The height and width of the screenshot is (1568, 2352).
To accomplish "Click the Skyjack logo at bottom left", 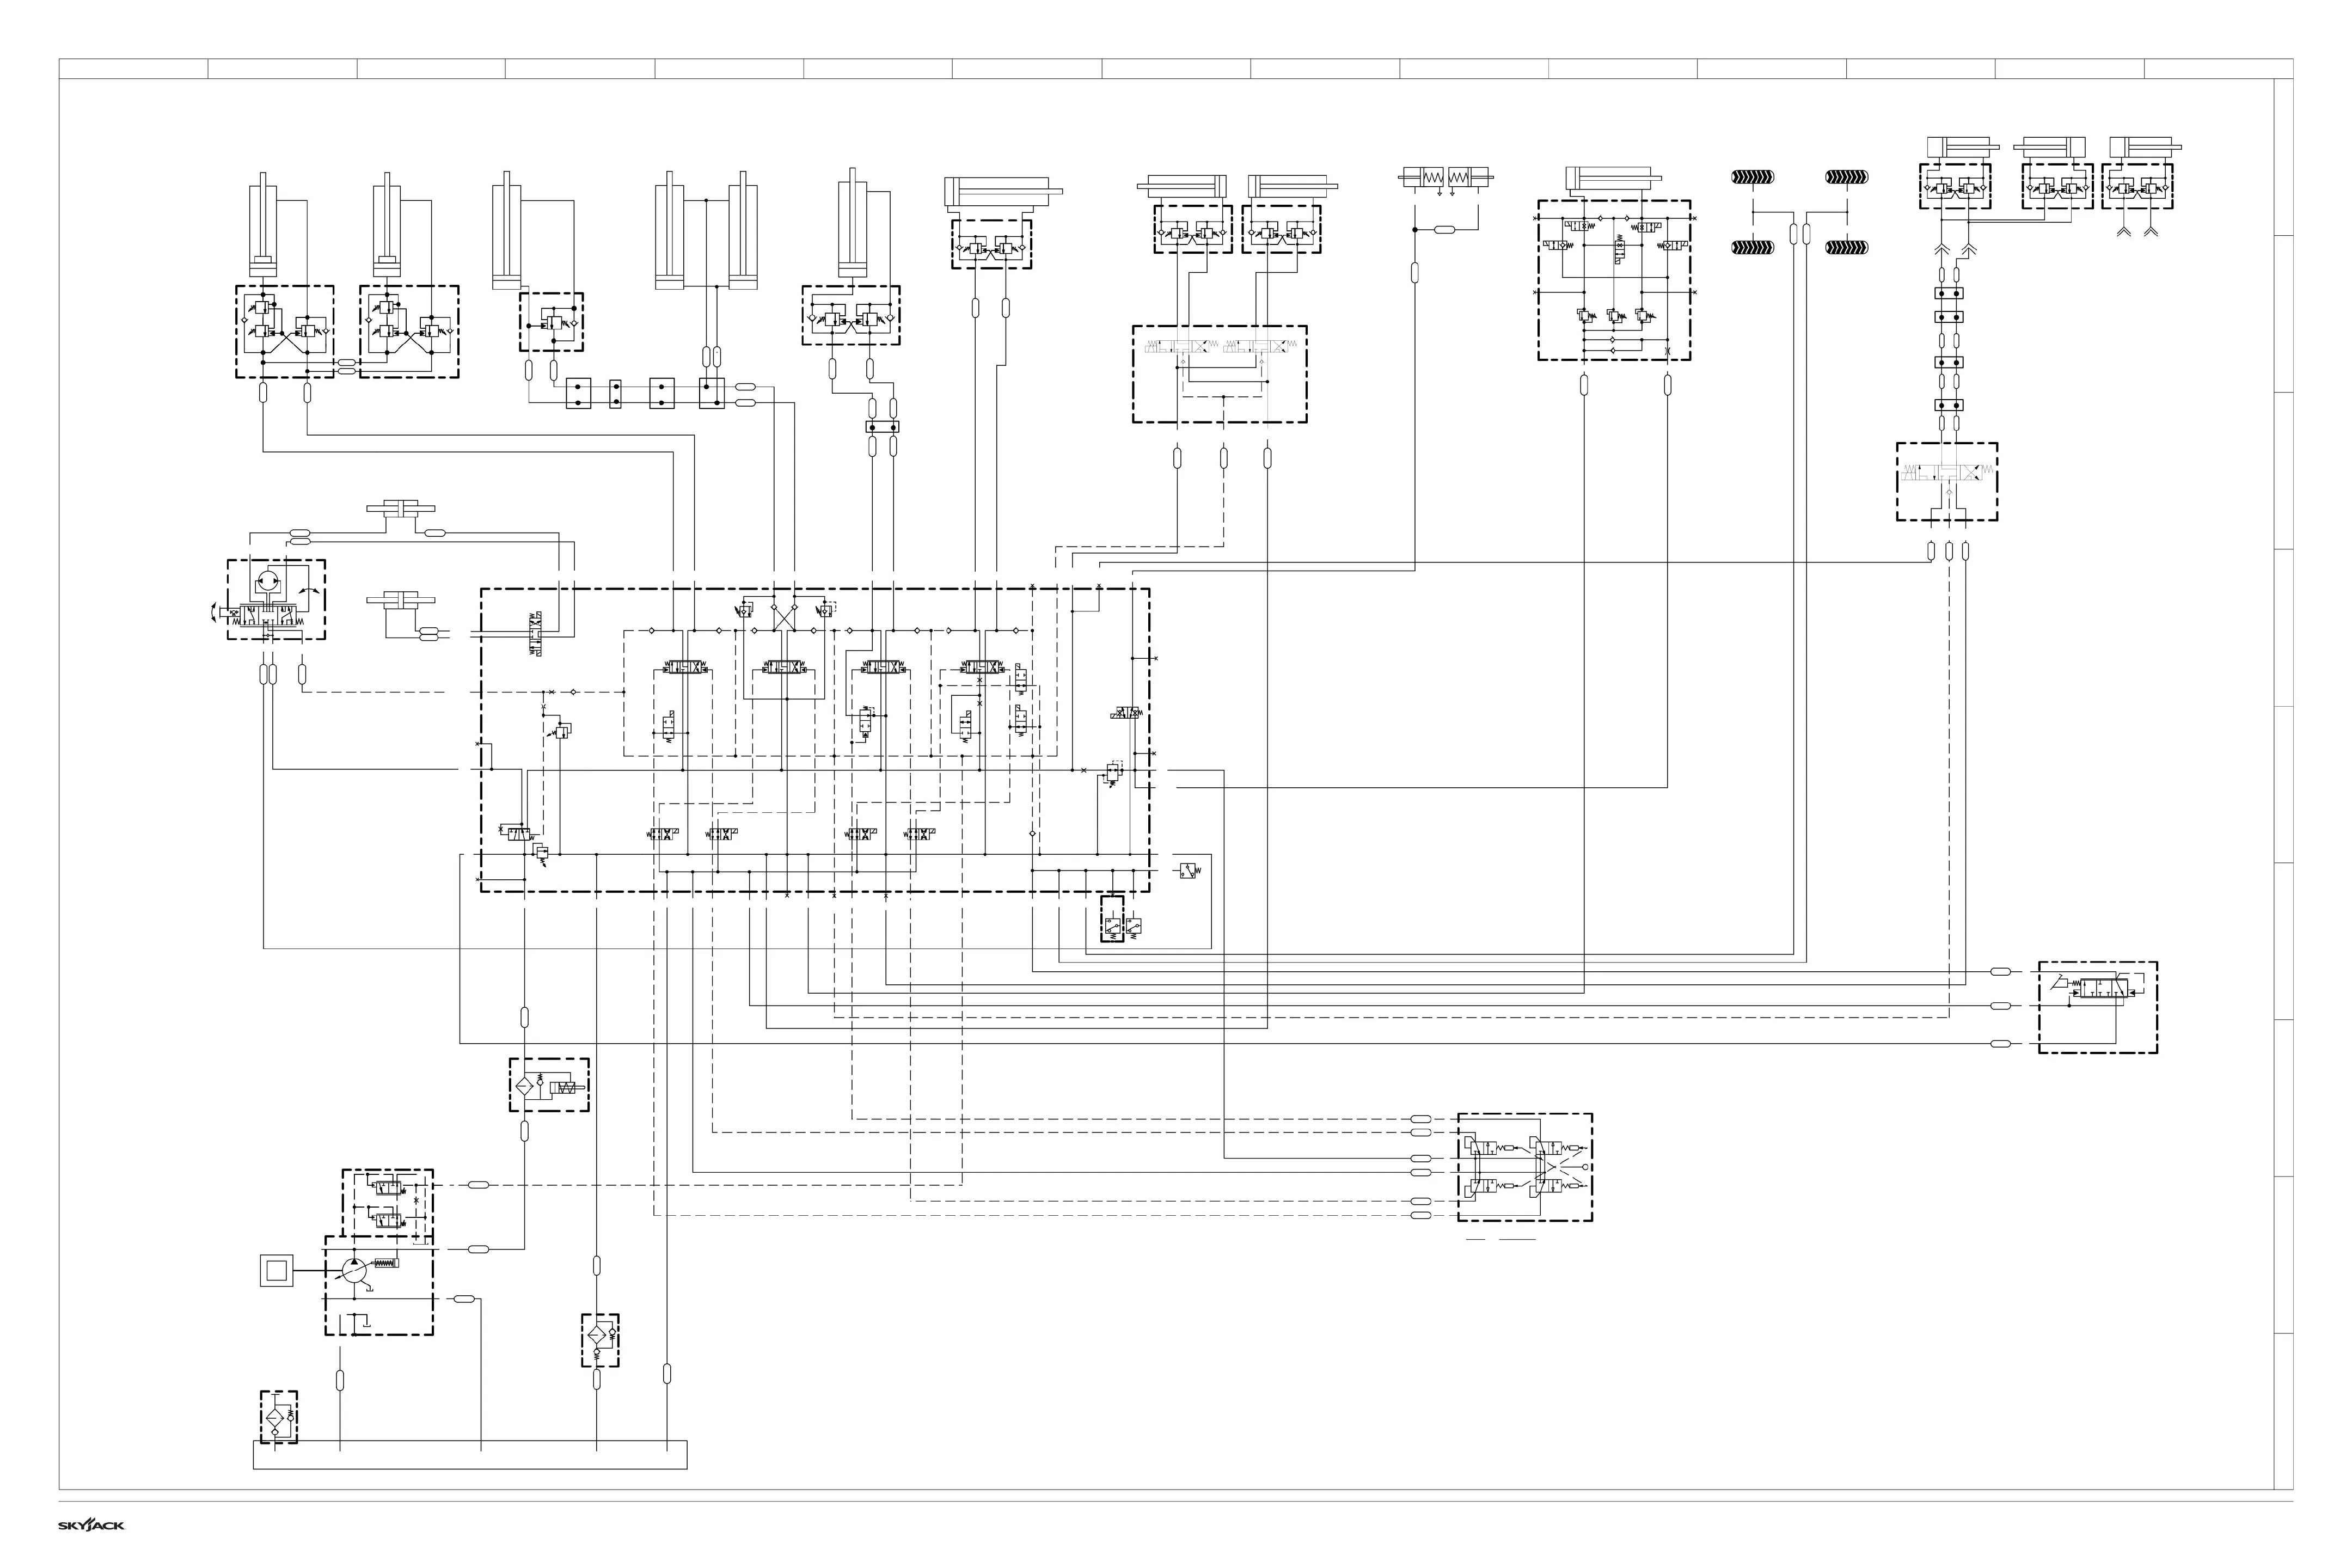I will (x=91, y=1525).
